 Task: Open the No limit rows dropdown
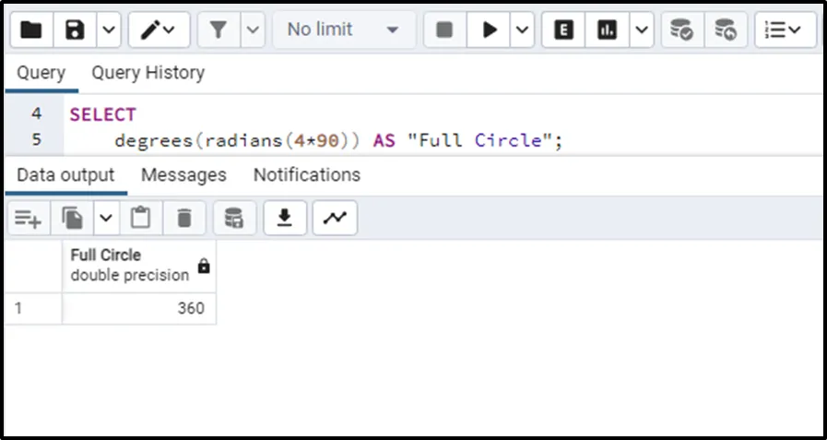pos(343,30)
